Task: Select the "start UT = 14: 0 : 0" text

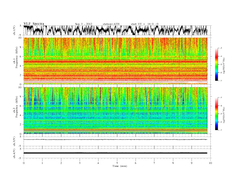Action: 145,24
